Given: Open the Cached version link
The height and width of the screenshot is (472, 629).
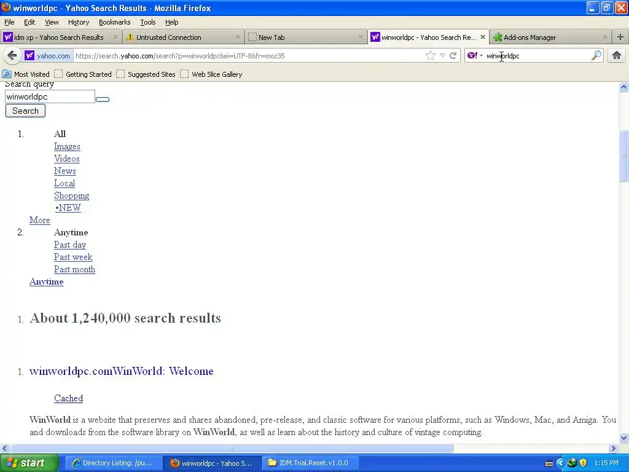Looking at the screenshot, I should point(68,398).
